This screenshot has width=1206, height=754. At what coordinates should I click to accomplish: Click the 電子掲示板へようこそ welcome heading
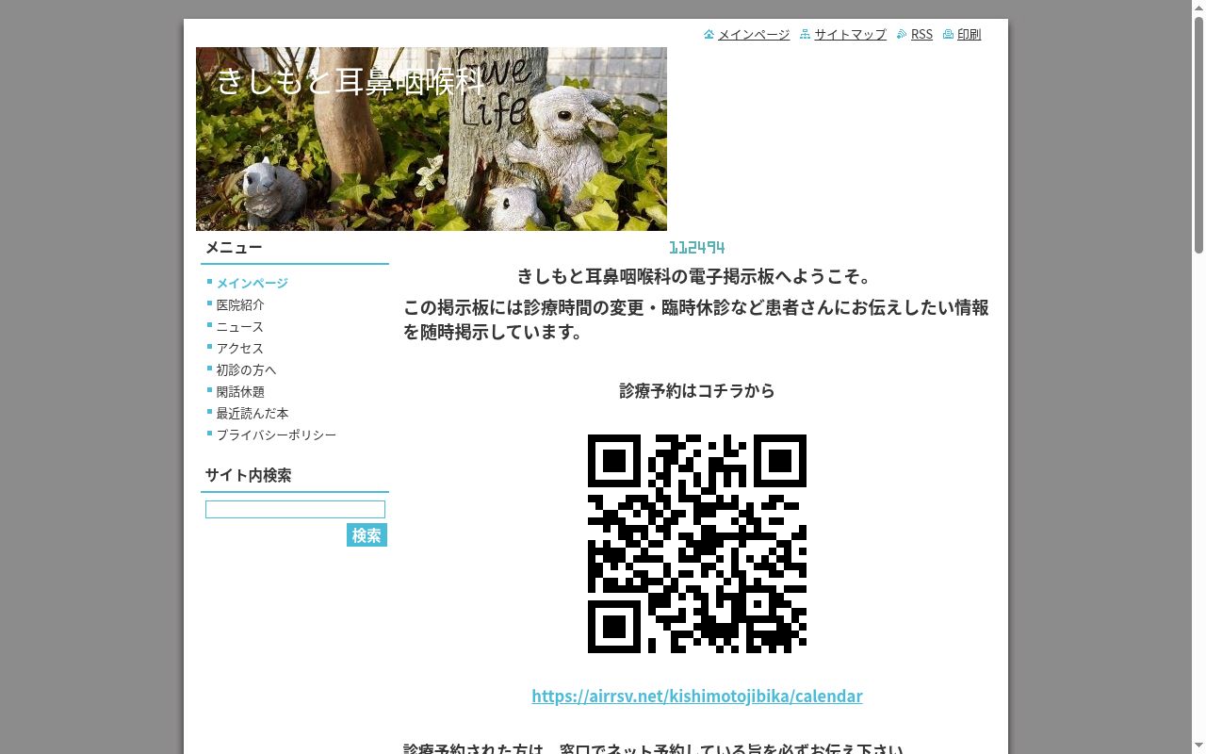pos(697,276)
